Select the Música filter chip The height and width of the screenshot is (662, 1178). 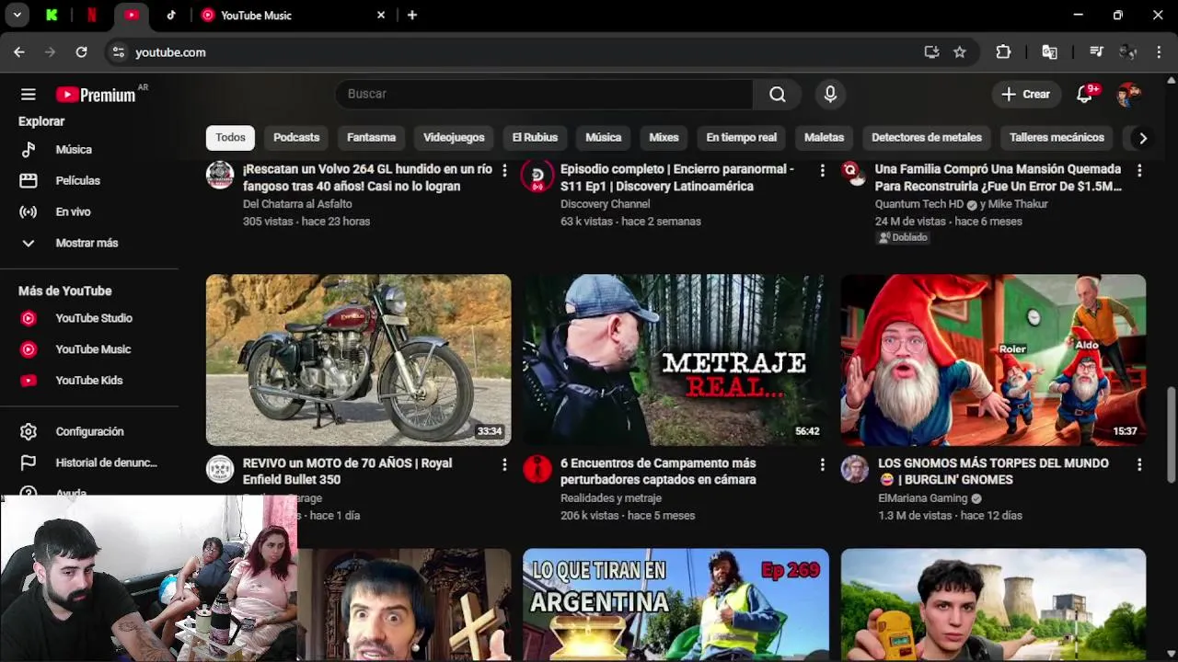coord(604,137)
